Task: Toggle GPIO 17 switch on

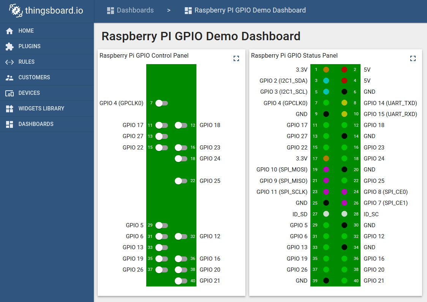Action: click(161, 125)
